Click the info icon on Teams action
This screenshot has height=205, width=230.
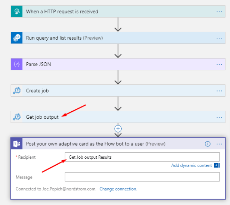(x=208, y=144)
